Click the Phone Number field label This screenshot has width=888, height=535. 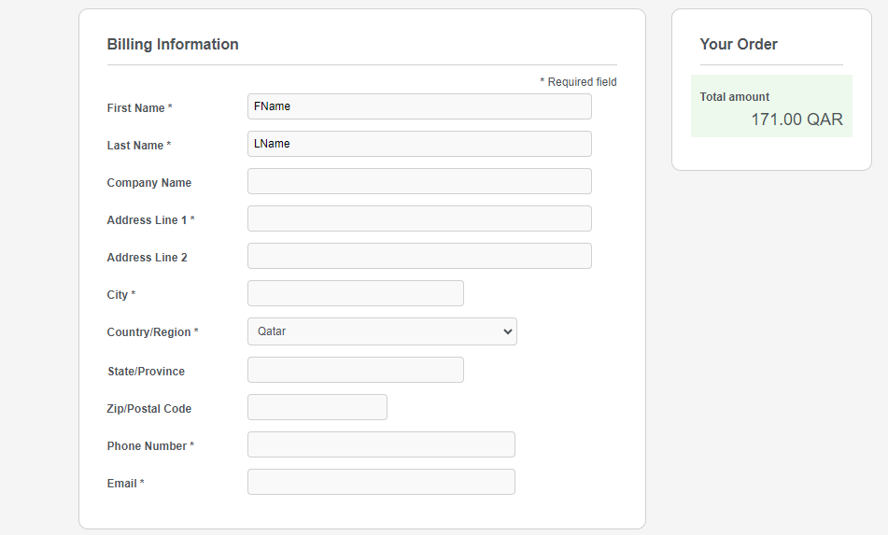148,446
